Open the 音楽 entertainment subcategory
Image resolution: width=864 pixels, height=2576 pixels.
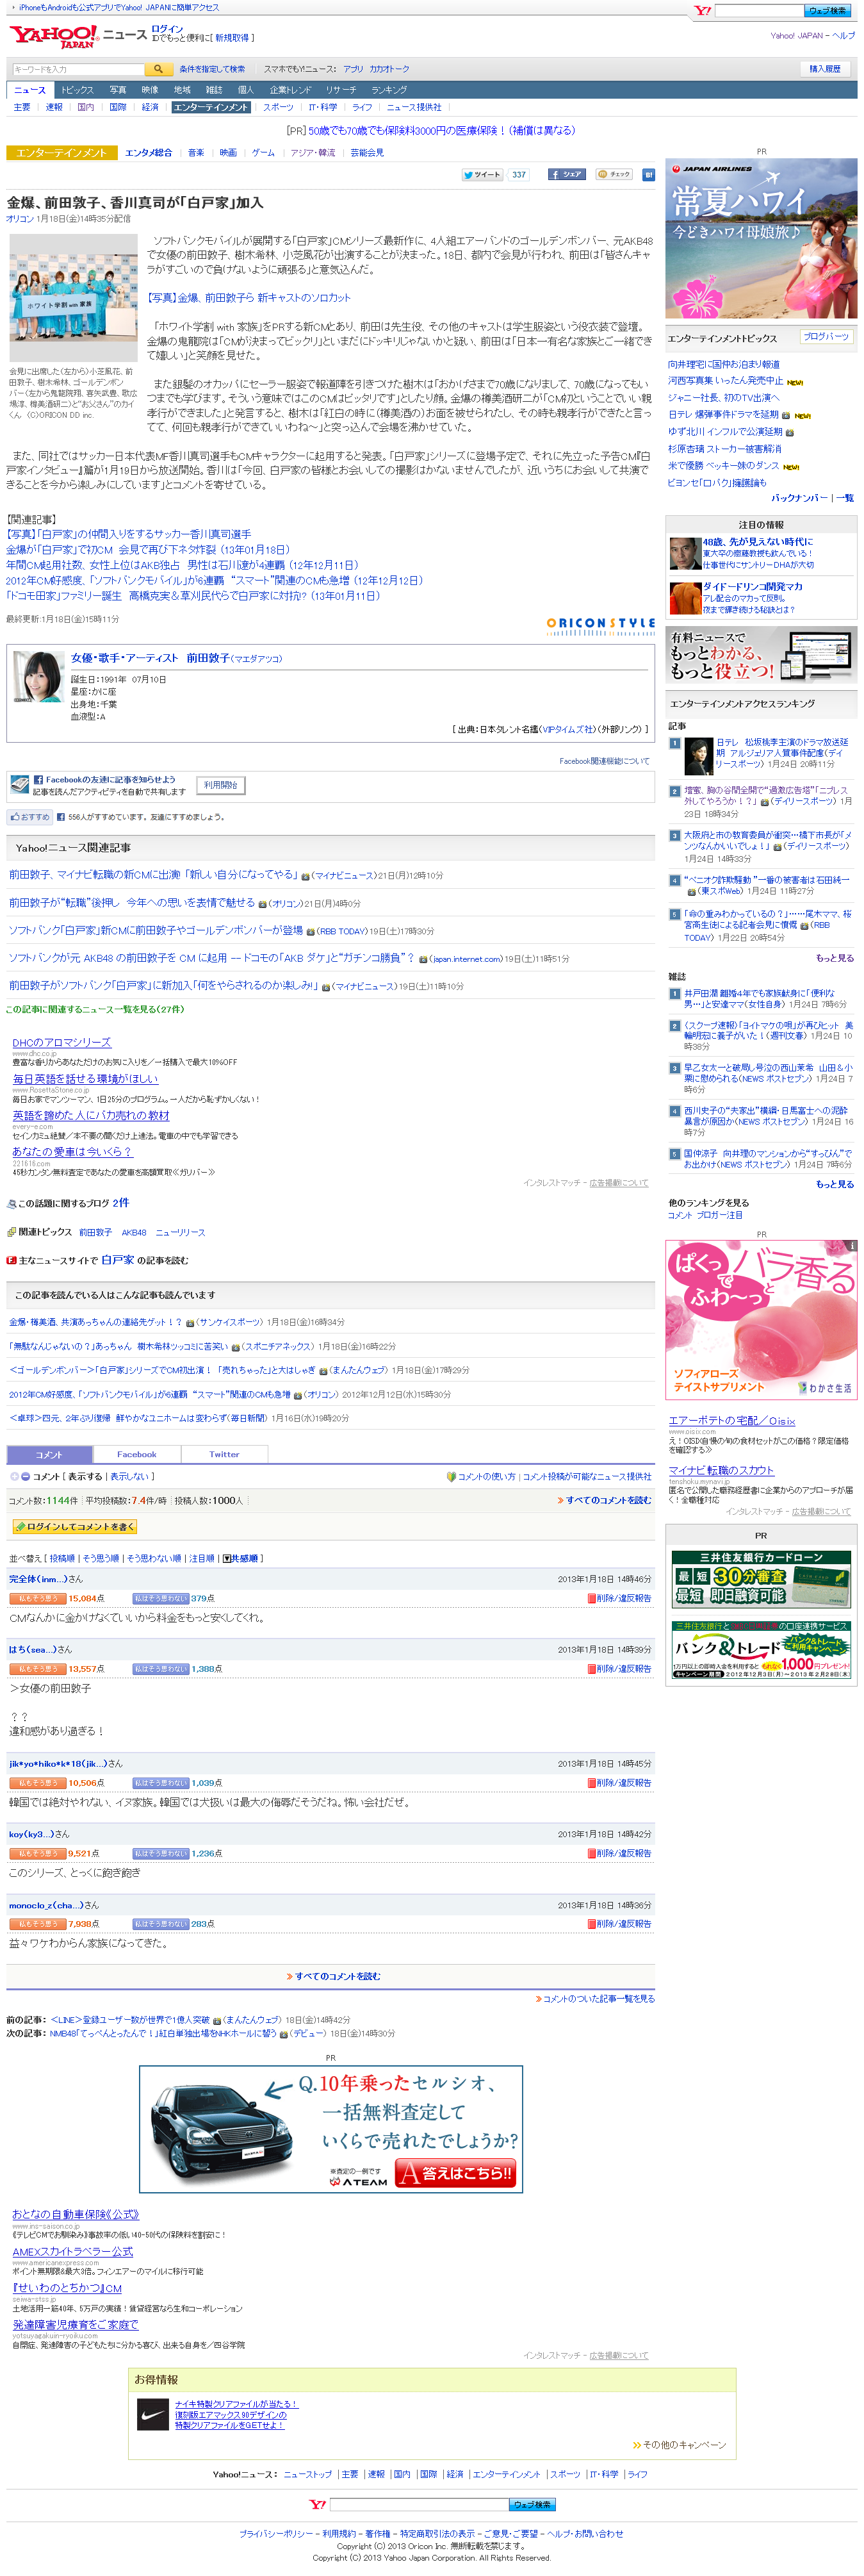[x=196, y=153]
